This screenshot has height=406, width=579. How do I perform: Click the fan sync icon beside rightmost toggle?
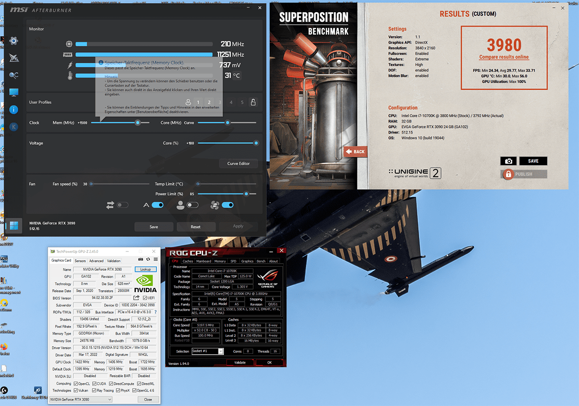215,205
